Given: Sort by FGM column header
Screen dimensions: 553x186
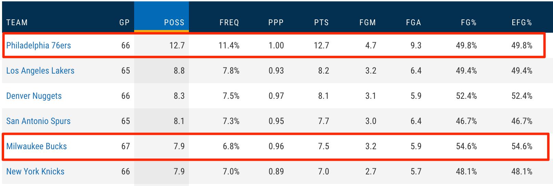Looking at the screenshot, I should click(x=368, y=22).
